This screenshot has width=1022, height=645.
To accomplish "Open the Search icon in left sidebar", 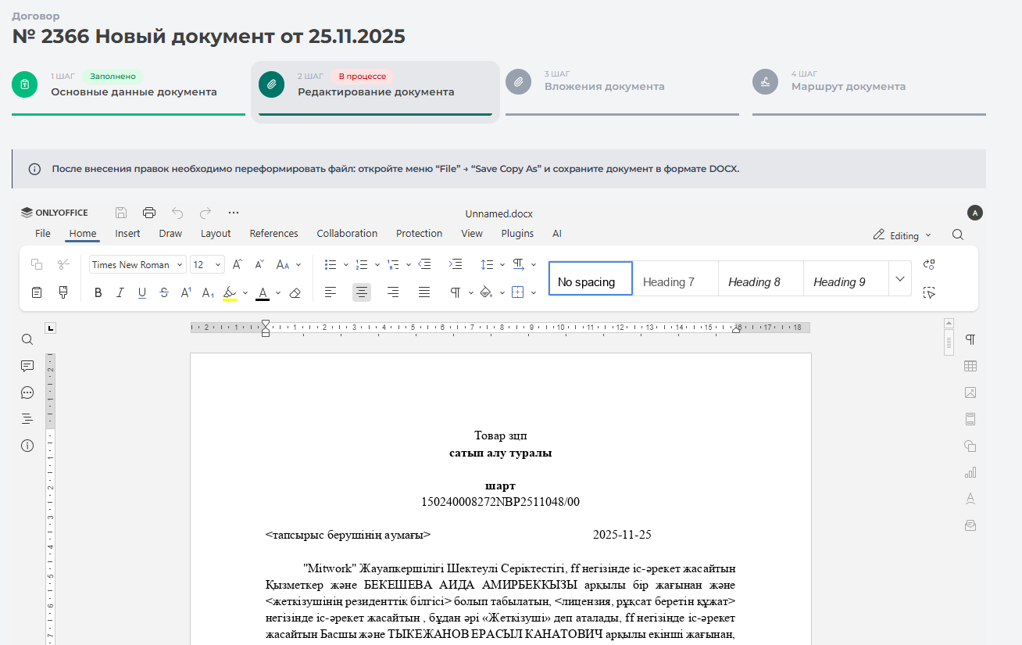I will click(27, 339).
